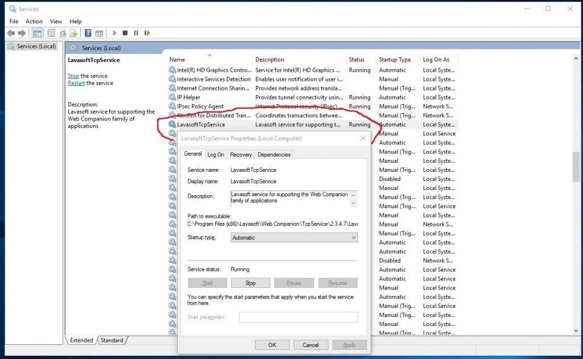Click the Restart Service toolbar icon
The image size is (583, 359).
pyautogui.click(x=147, y=33)
